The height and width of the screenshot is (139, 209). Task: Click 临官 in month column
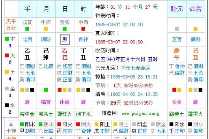click(x=46, y=102)
